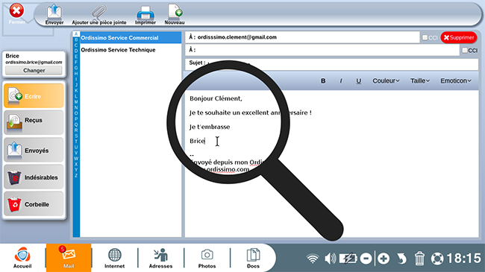Viewport: 485px width, 272px height.
Task: Jump to letter A in contact index
Action: pos(76,34)
